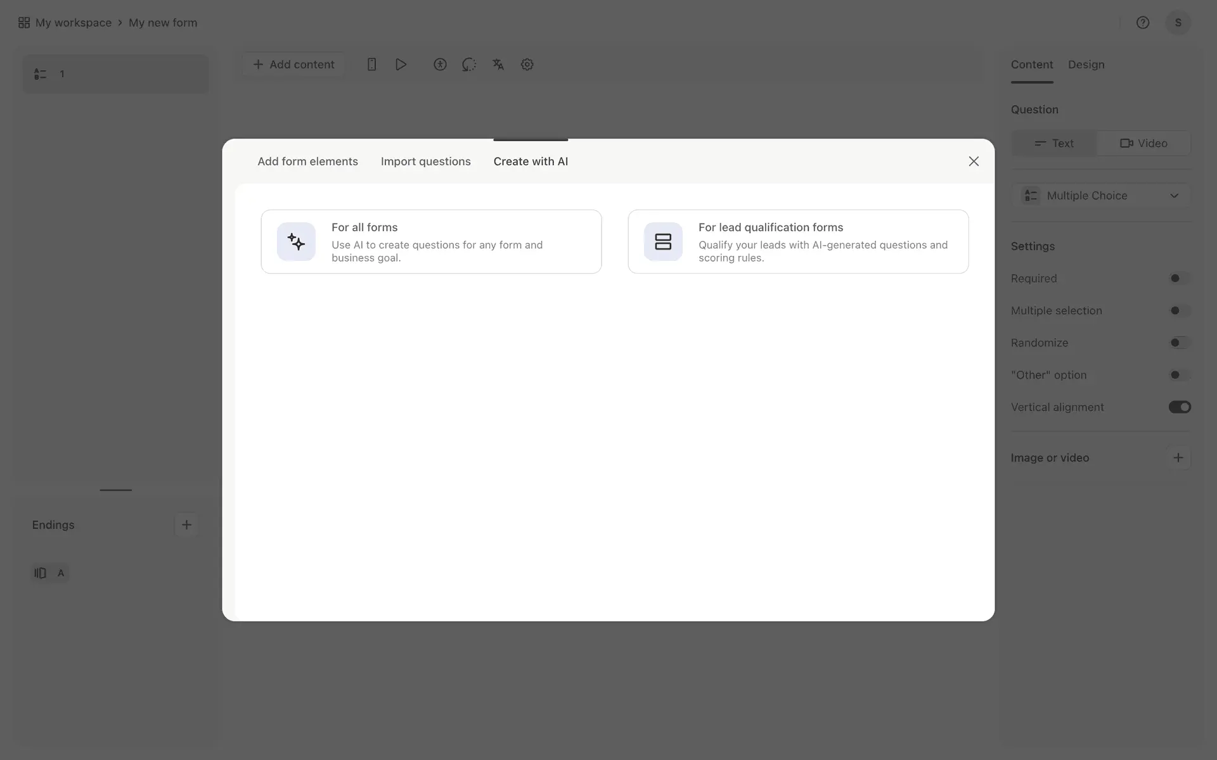Choose For lead qualification forms option
The height and width of the screenshot is (760, 1217).
pyautogui.click(x=797, y=242)
